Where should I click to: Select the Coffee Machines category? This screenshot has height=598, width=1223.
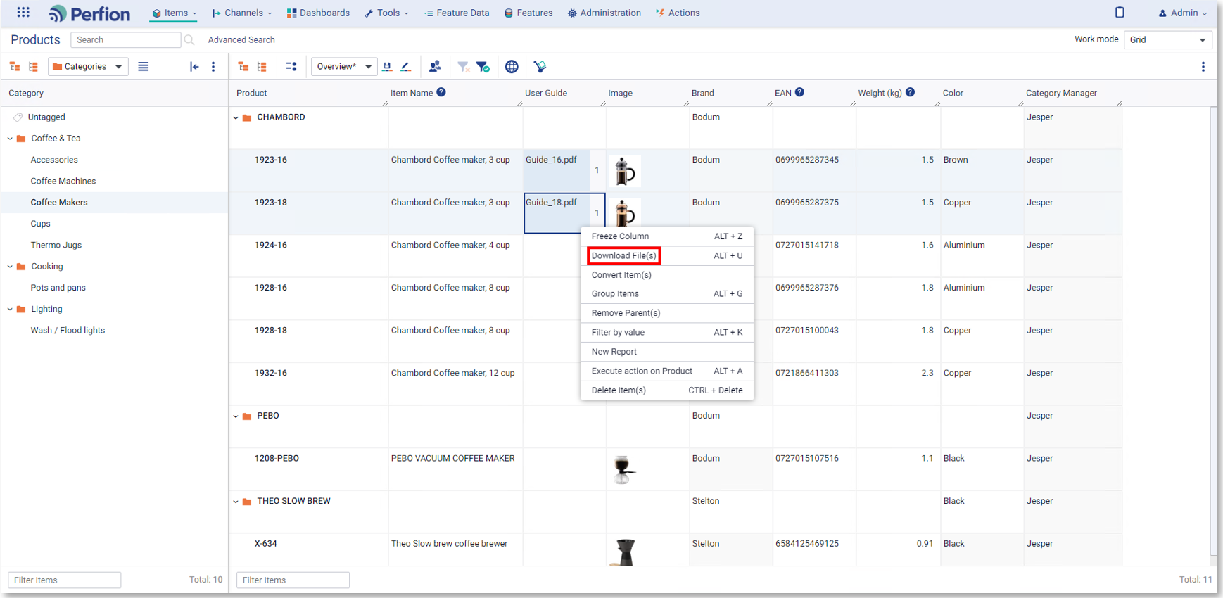click(x=63, y=182)
